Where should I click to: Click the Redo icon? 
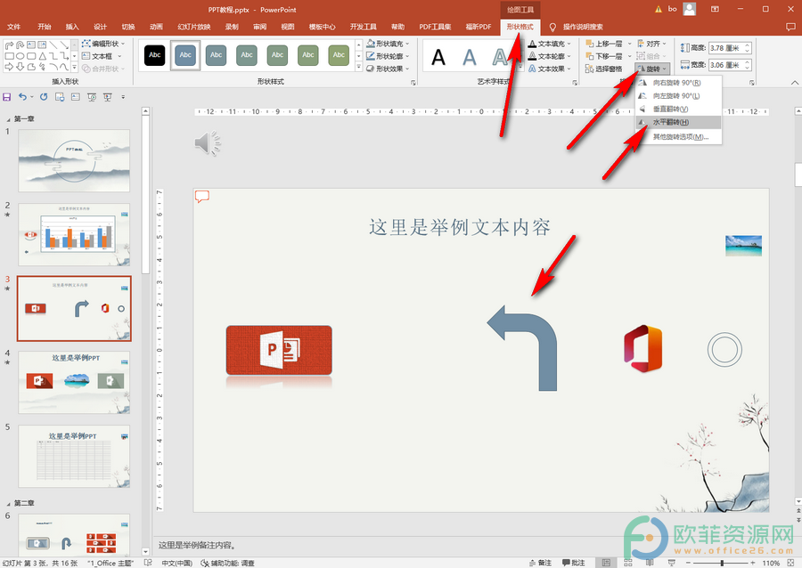44,96
